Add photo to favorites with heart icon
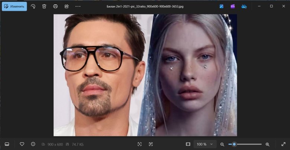The height and width of the screenshot is (150, 290). (22, 144)
